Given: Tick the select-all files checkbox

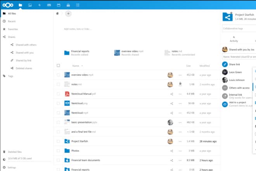Looking at the screenshot, I should pos(58,66).
